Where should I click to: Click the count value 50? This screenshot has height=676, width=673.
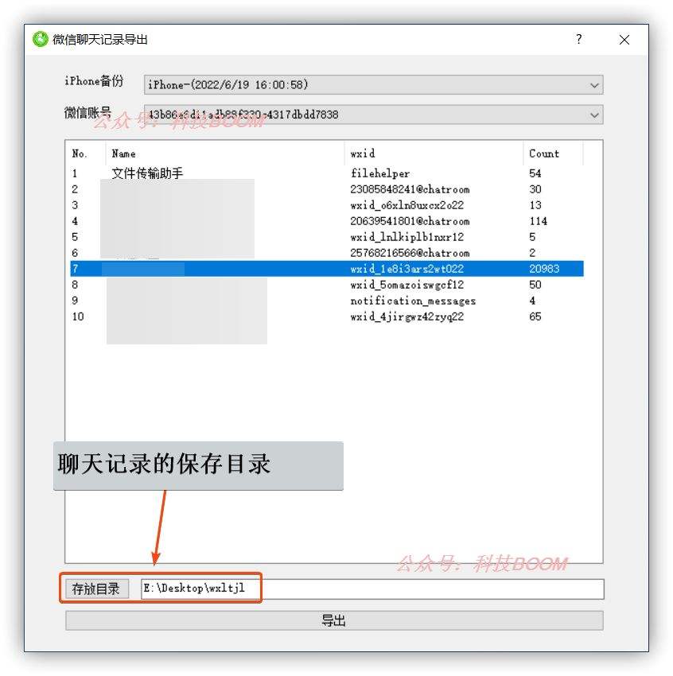click(535, 285)
